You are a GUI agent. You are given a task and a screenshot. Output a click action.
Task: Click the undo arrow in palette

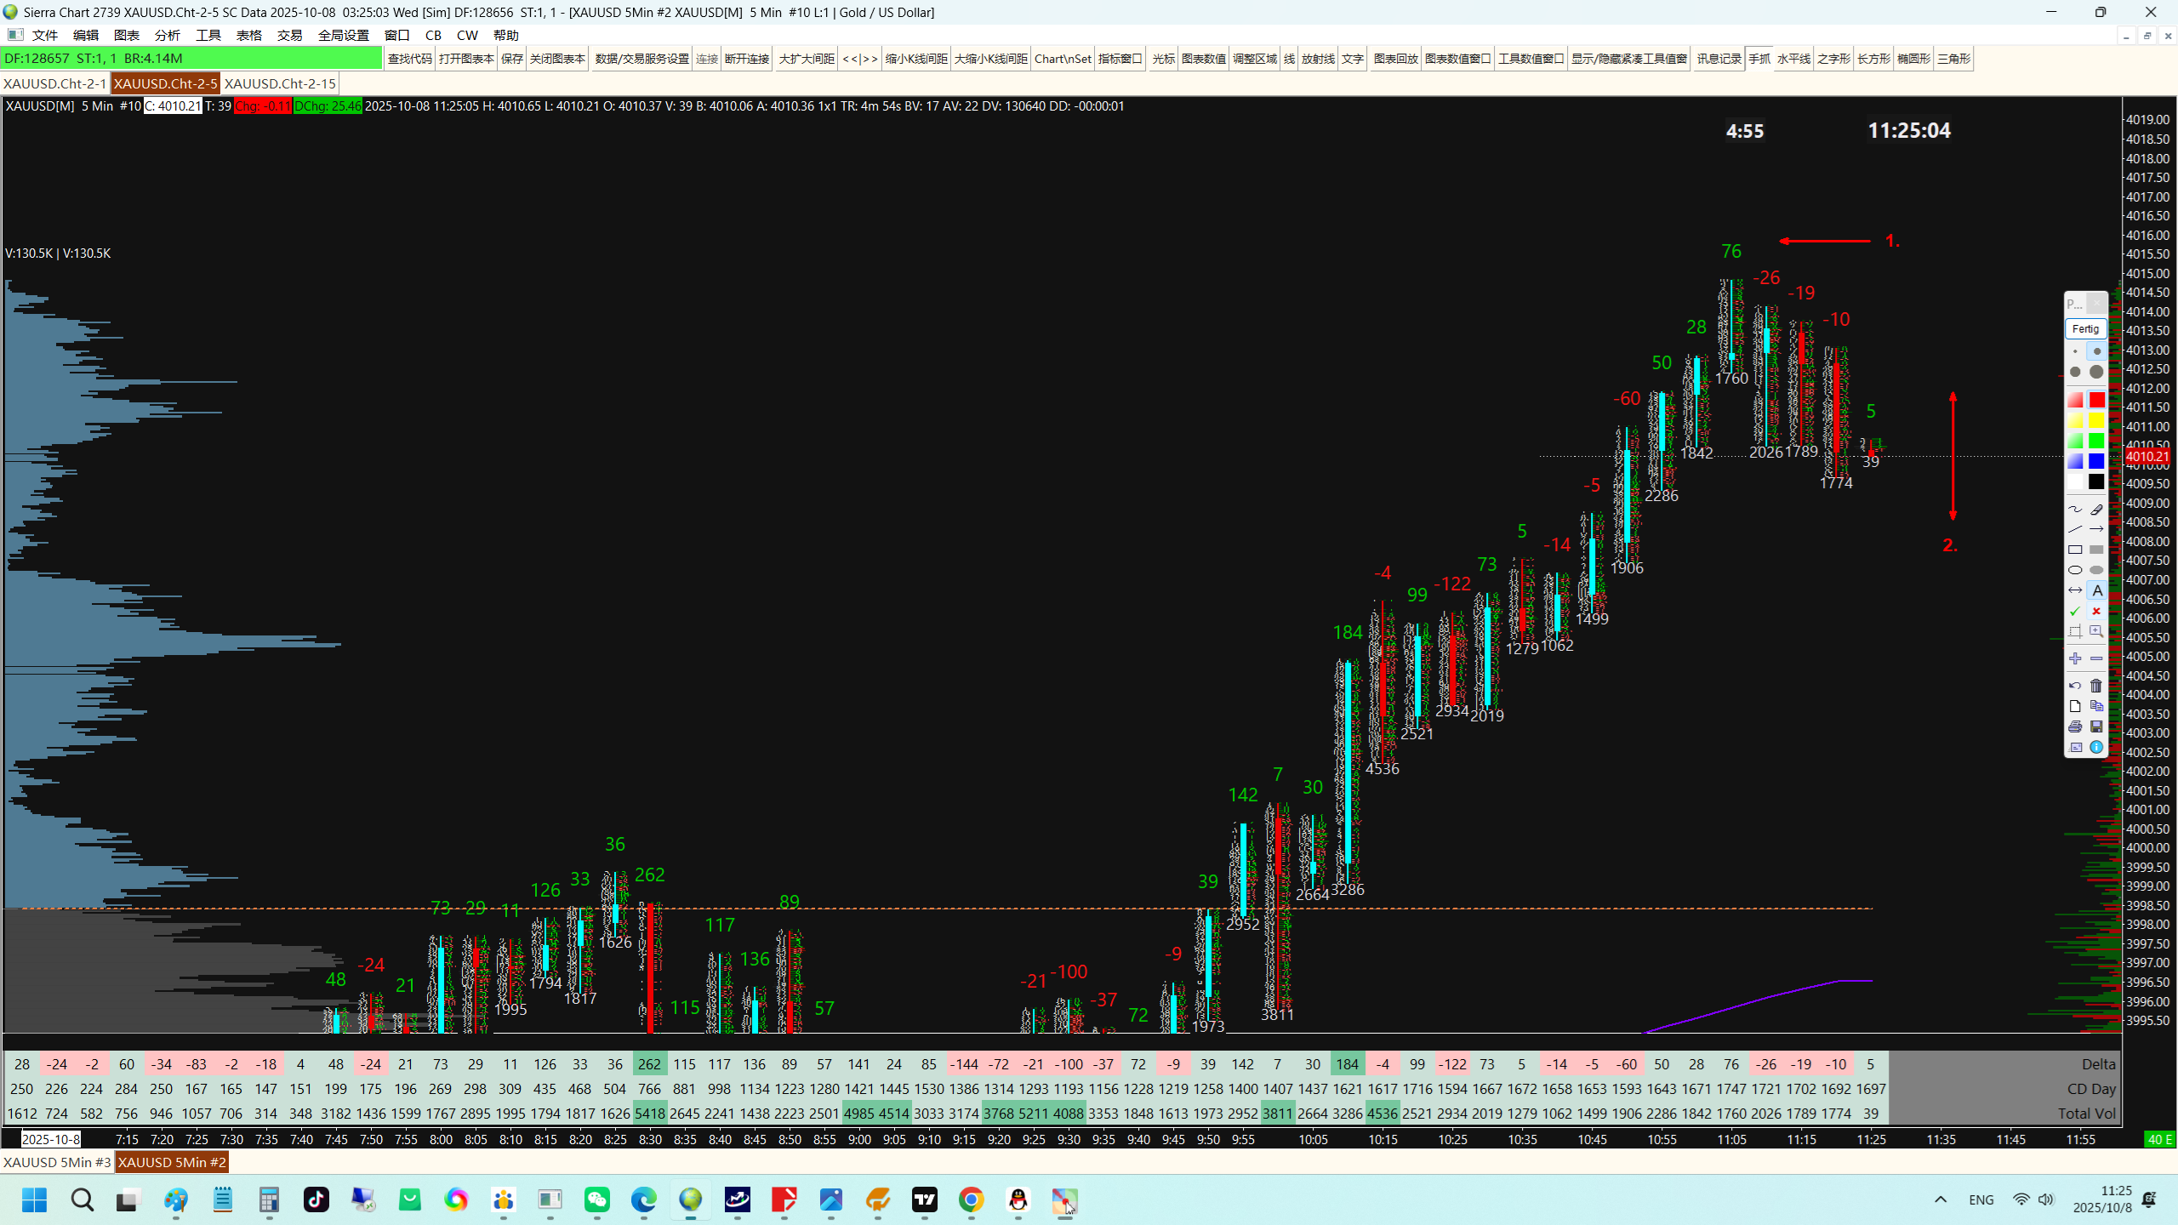(x=2075, y=686)
